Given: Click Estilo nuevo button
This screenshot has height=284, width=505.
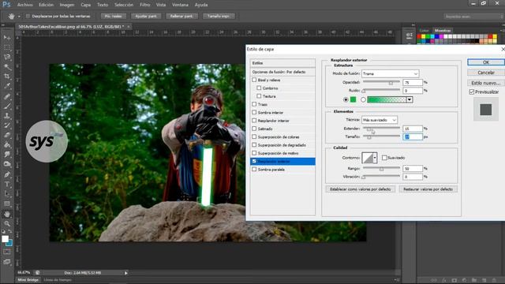Looking at the screenshot, I should pos(486,83).
